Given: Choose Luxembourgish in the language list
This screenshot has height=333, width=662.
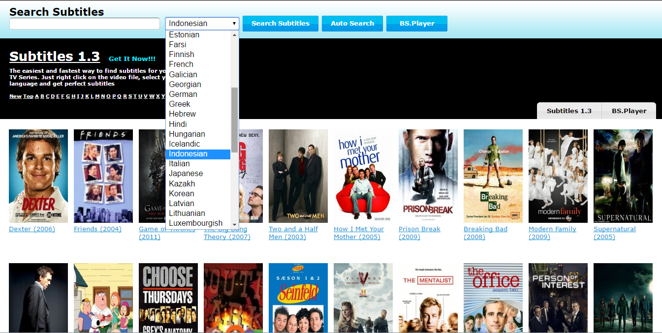Looking at the screenshot, I should point(198,223).
